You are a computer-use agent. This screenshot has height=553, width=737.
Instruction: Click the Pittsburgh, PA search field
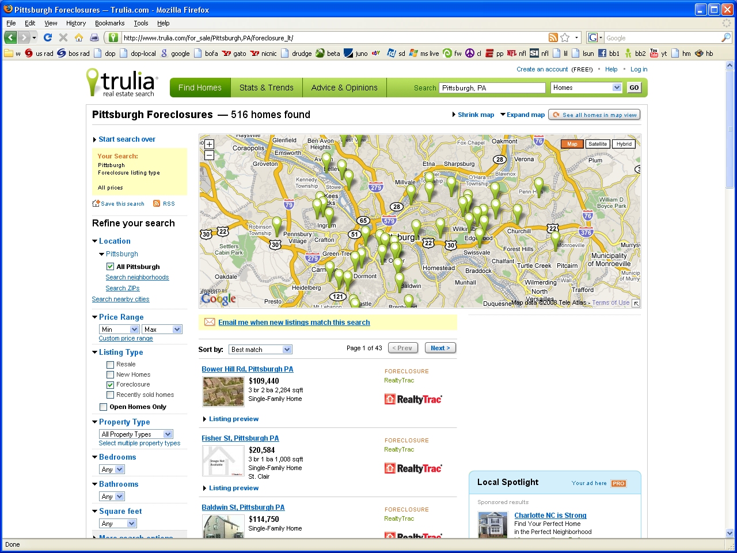click(492, 88)
